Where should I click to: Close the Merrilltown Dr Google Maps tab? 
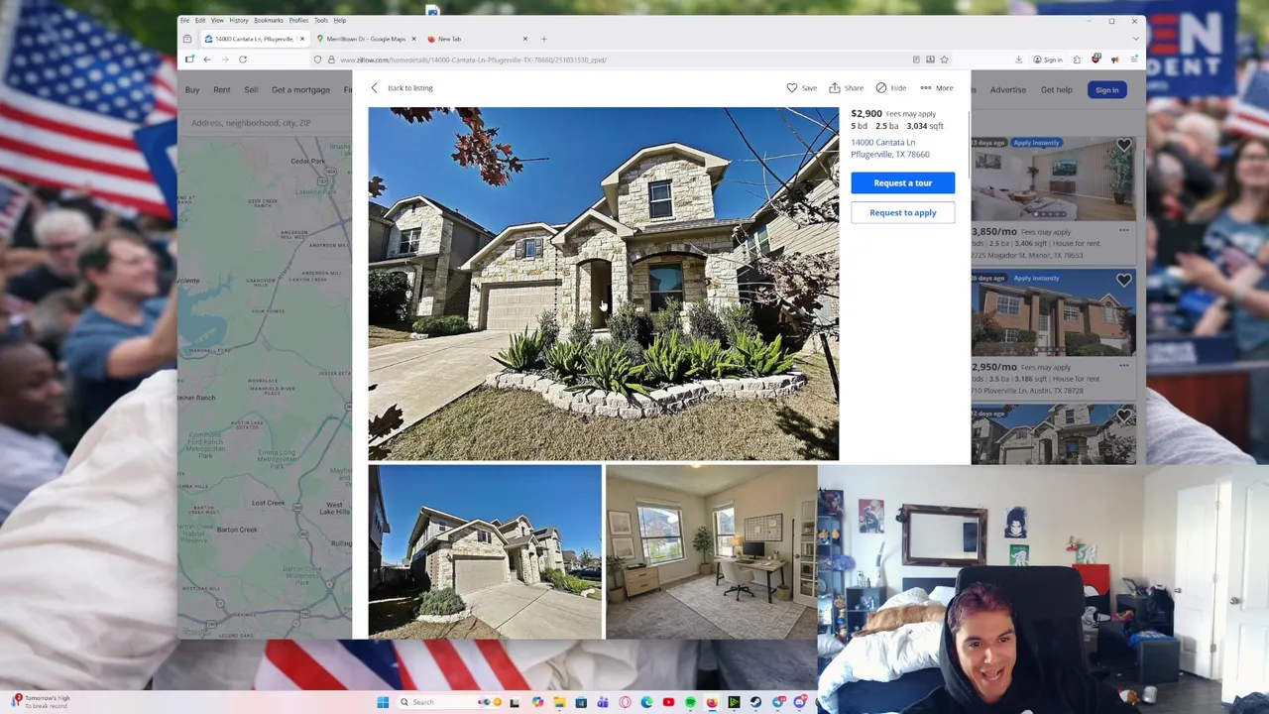(x=414, y=39)
